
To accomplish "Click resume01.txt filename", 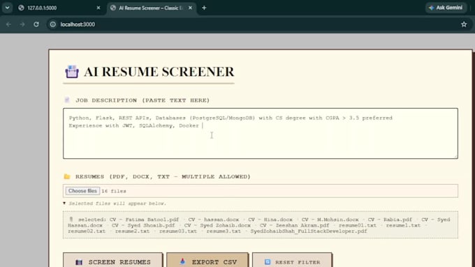I will pyautogui.click(x=358, y=225).
